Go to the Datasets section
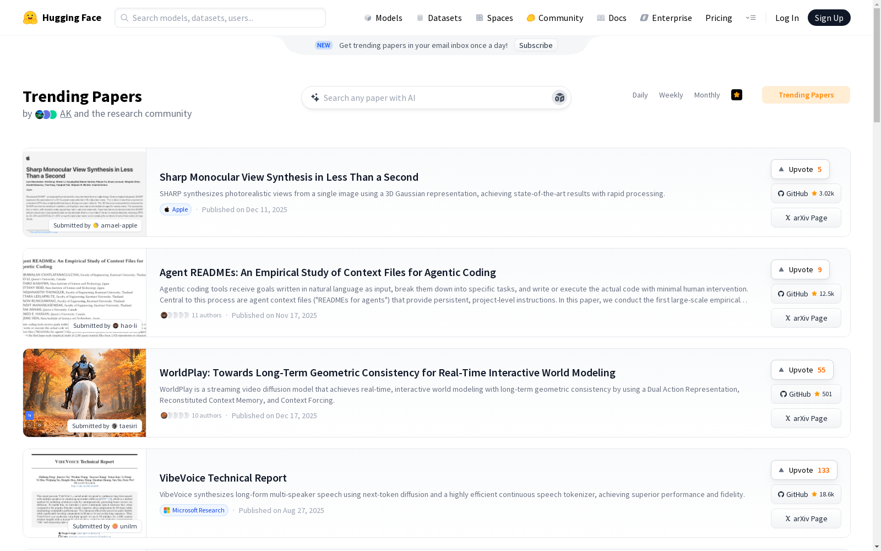The height and width of the screenshot is (551, 881). point(439,18)
